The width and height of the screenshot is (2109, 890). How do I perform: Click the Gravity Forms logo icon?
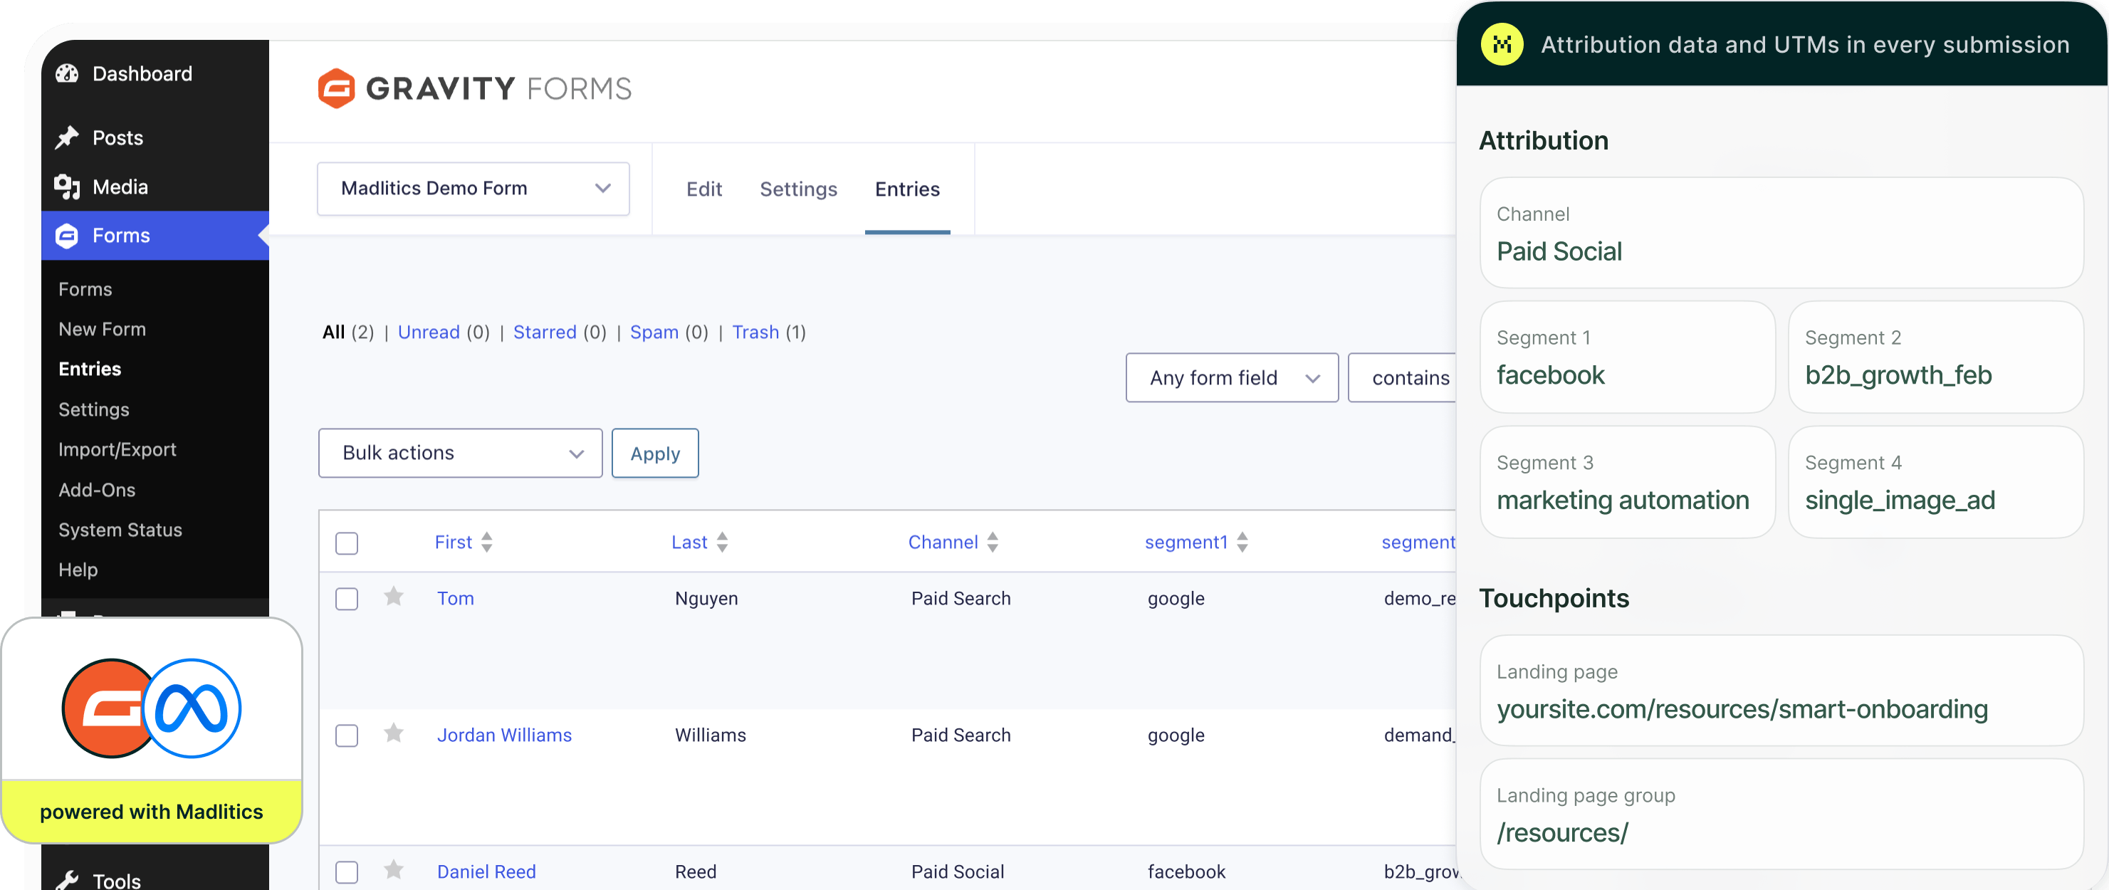click(337, 88)
